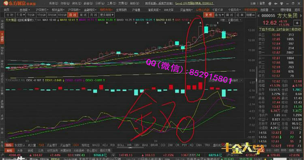Viewport: 304px width, 160px height.
Task: Open the 下载手机版 promotional link
Action: (280, 29)
